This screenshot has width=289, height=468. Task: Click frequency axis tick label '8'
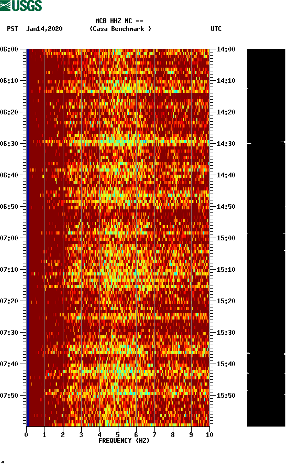tap(173, 435)
